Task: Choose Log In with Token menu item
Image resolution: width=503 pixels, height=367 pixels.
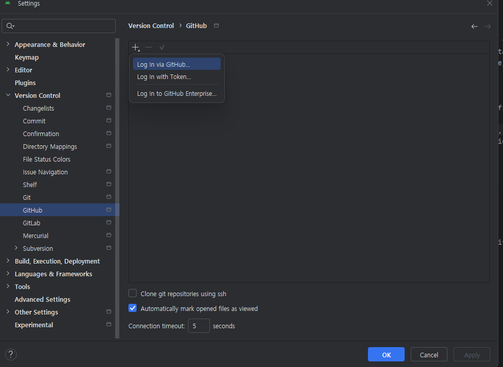Action: pos(177,77)
